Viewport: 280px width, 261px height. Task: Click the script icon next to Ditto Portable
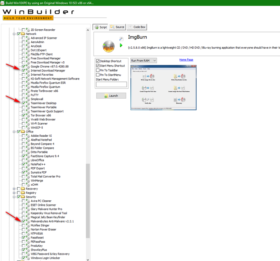point(28,152)
